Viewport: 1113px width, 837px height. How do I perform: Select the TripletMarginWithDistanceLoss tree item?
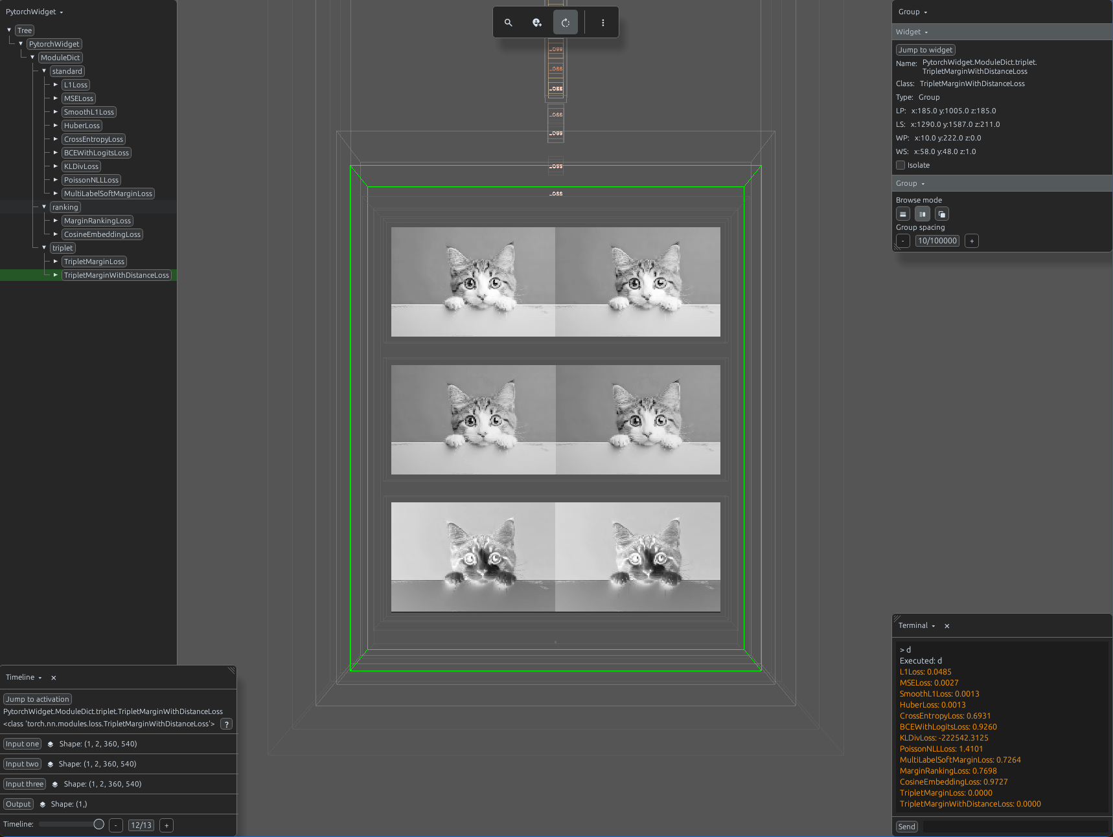coord(117,275)
